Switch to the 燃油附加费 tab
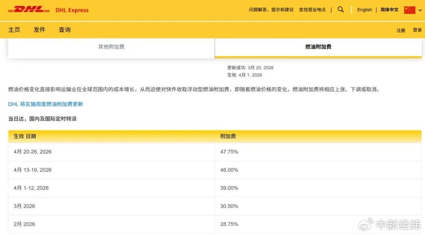 318,48
